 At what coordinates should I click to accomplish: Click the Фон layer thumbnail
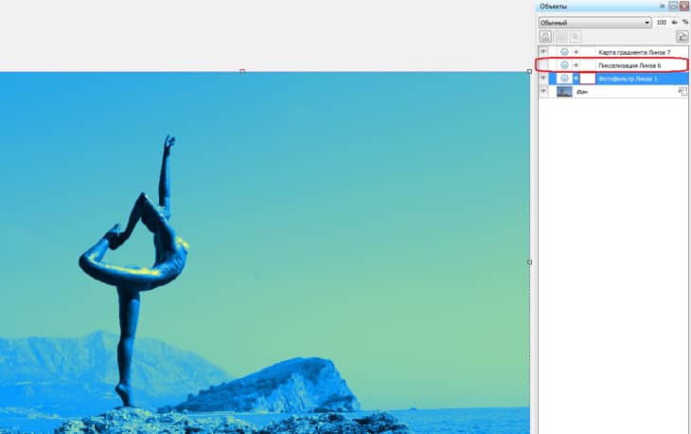[564, 91]
